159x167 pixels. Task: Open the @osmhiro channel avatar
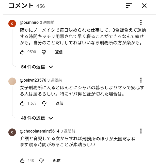[12, 23]
